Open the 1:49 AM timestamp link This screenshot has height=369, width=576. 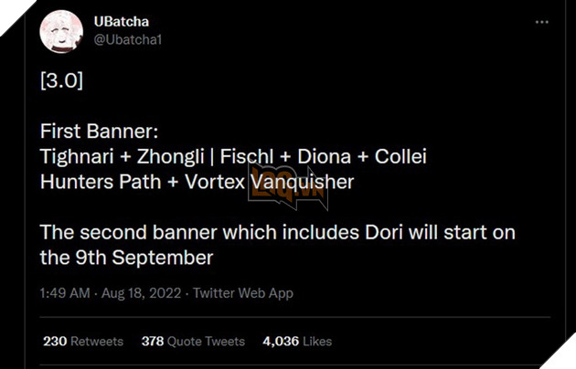pyautogui.click(x=65, y=292)
